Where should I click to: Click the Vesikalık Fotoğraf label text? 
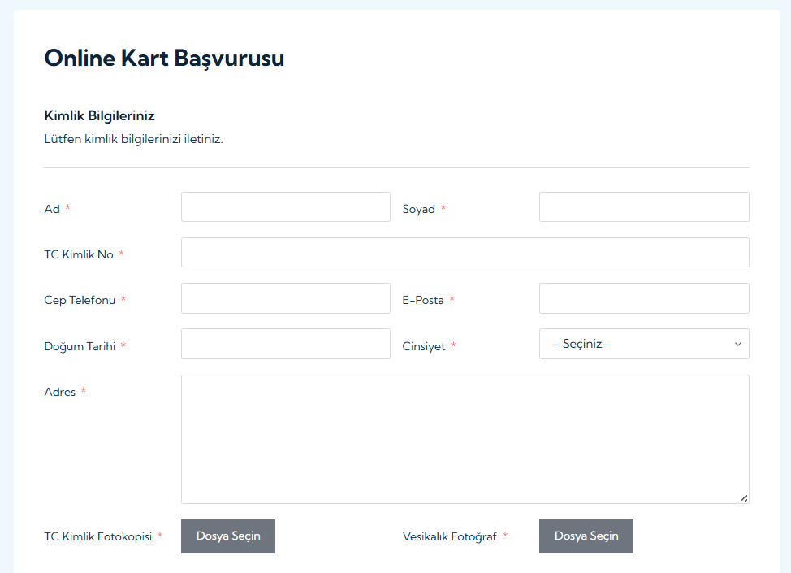tap(449, 536)
